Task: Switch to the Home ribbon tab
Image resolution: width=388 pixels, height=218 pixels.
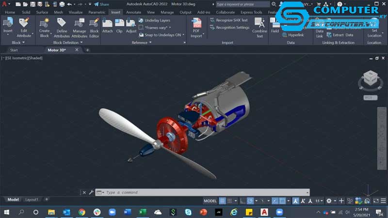Action: tap(10, 12)
